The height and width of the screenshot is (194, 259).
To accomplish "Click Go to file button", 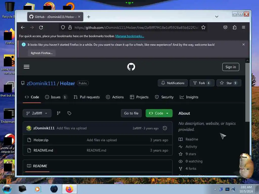I will point(131,113).
